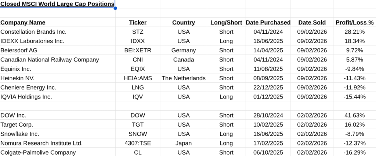The image size is (376, 156).
Task: Click the Closed MSCI World Large Cap Positions title
Action: pyautogui.click(x=57, y=4)
